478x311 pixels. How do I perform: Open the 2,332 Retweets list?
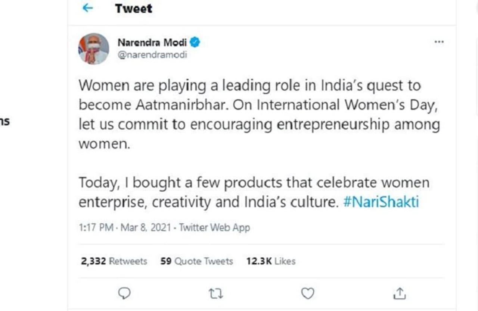(114, 261)
